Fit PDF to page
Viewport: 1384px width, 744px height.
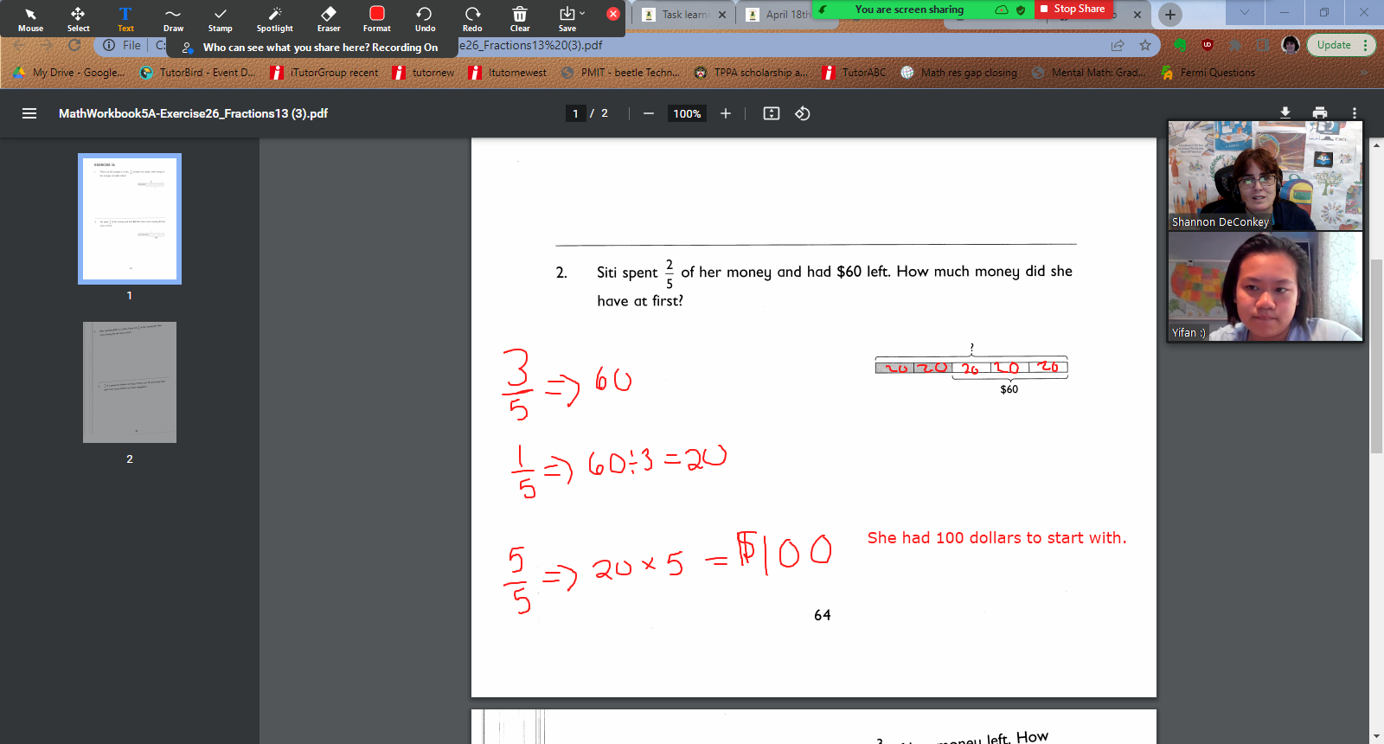[772, 113]
